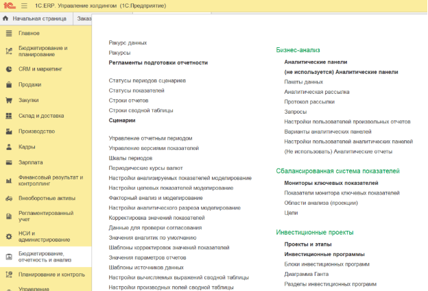Open Периодические курсы валют
The width and height of the screenshot is (428, 291).
pos(146,168)
